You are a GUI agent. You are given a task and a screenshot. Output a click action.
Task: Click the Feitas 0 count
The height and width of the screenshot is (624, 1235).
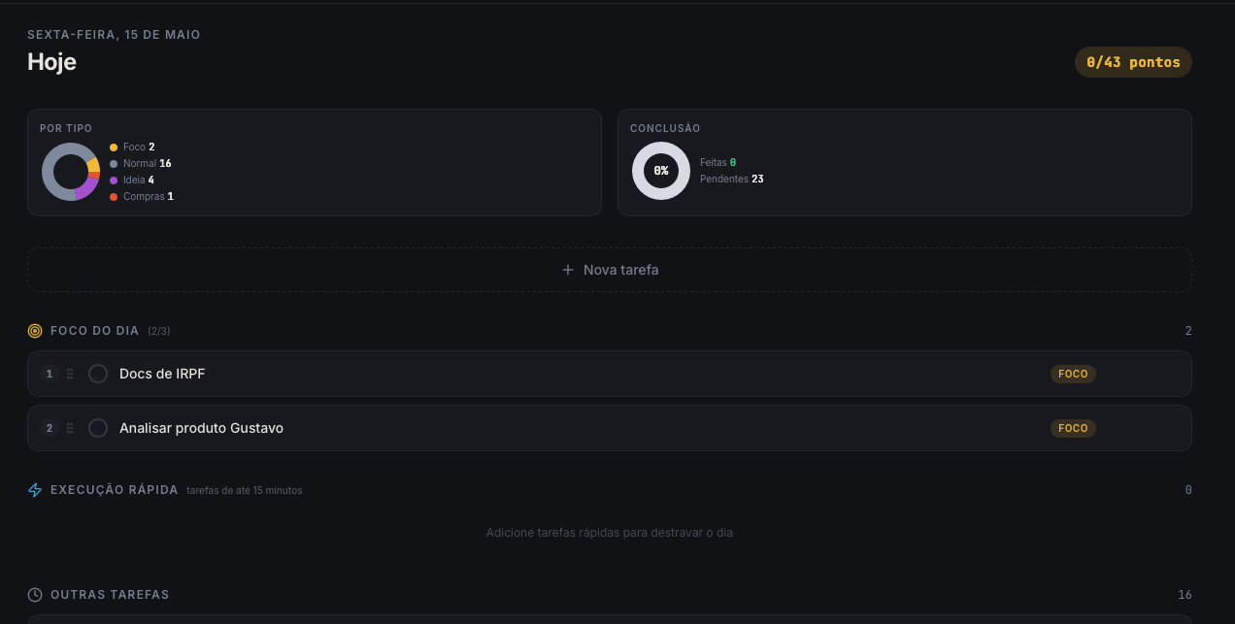tap(718, 163)
